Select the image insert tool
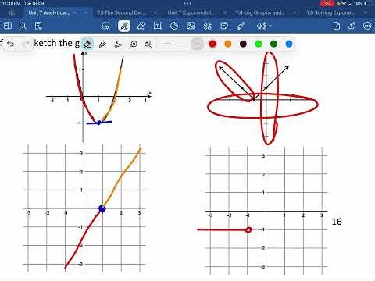 [191, 26]
